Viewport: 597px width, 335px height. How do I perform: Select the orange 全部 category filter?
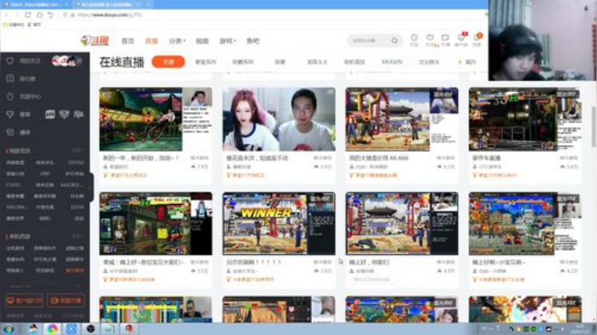click(x=168, y=61)
